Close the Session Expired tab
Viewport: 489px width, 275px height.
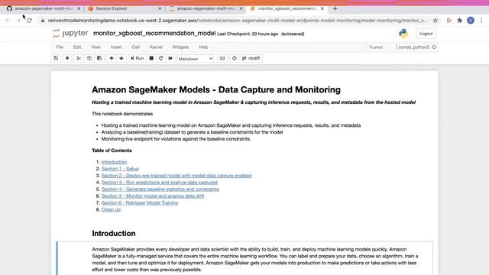(160, 8)
